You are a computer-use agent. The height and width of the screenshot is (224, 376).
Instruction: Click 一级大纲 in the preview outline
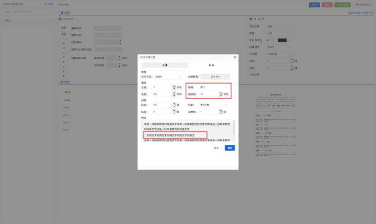(x=67, y=92)
